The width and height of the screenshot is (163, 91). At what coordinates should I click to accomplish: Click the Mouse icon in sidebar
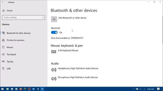tap(3, 47)
